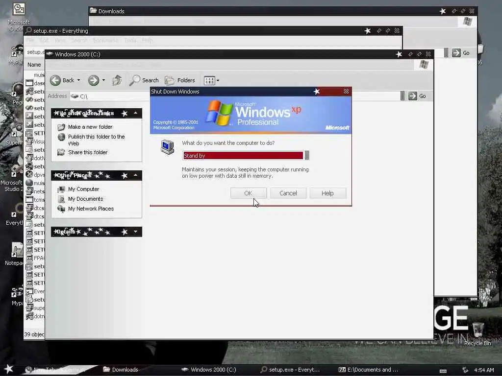Image resolution: width=502 pixels, height=376 pixels.
Task: Click the Forward arrow in the Explorer toolbar
Action: coord(94,80)
